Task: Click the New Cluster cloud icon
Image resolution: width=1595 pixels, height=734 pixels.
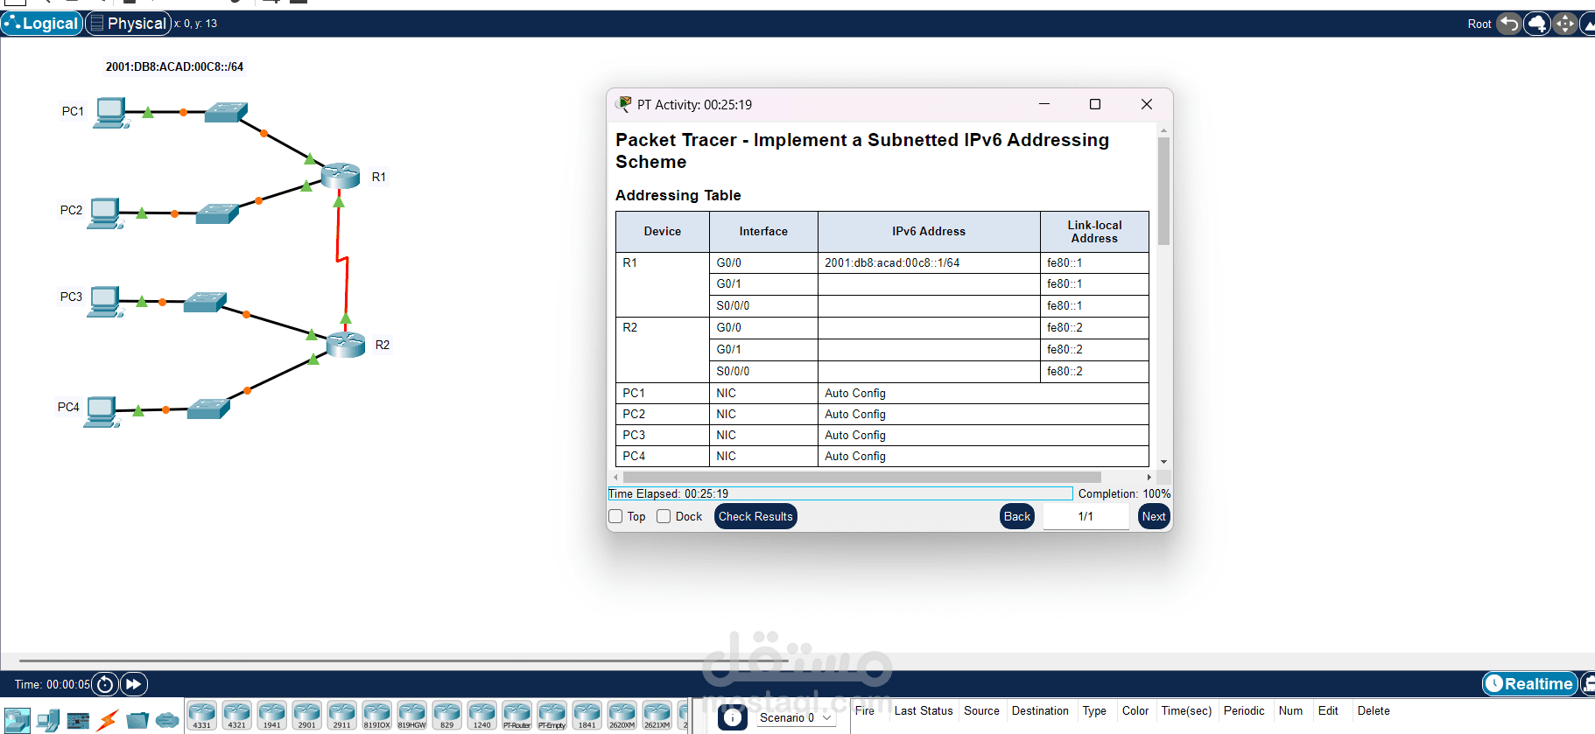Action: point(1537,24)
